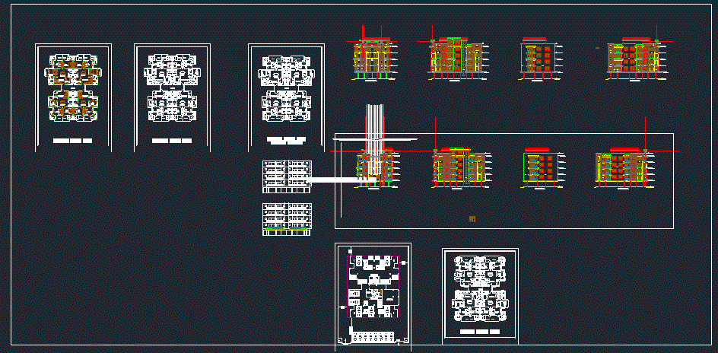Select the rightmost elevation inside the large rectangle
Screen dimensions: 718x353
624,167
